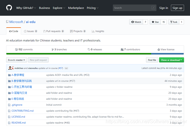This screenshot has width=190, height=127.
Task: Open the 3 branches link
Action: point(59,50)
